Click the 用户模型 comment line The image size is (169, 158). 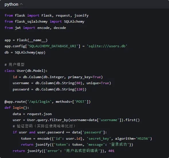tap(14, 65)
